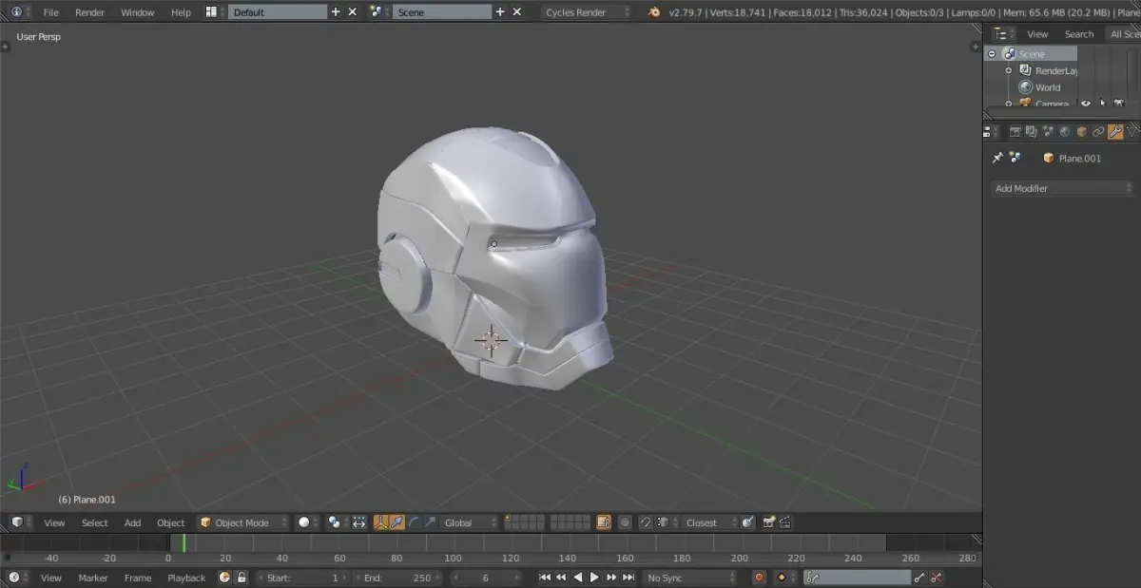Toggle snap during transform magnet icon

(x=645, y=522)
